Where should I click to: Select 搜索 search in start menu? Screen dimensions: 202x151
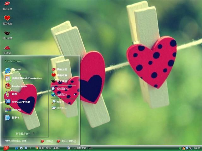(59, 102)
